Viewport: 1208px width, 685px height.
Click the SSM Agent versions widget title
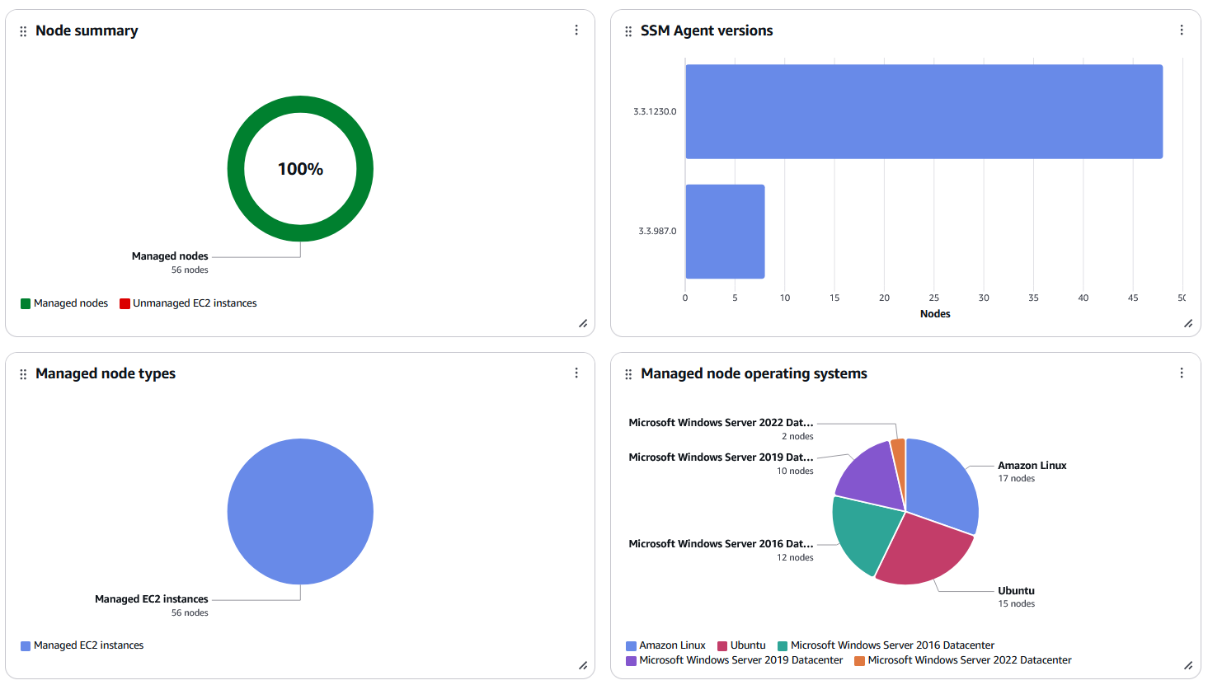(707, 30)
